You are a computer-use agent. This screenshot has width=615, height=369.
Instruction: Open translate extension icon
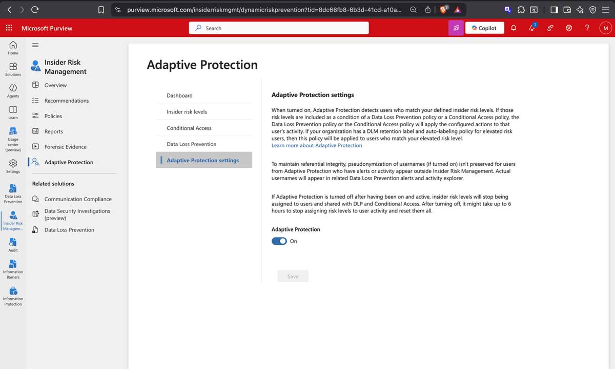pos(508,9)
